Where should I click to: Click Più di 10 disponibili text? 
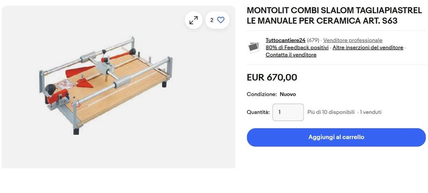point(331,112)
